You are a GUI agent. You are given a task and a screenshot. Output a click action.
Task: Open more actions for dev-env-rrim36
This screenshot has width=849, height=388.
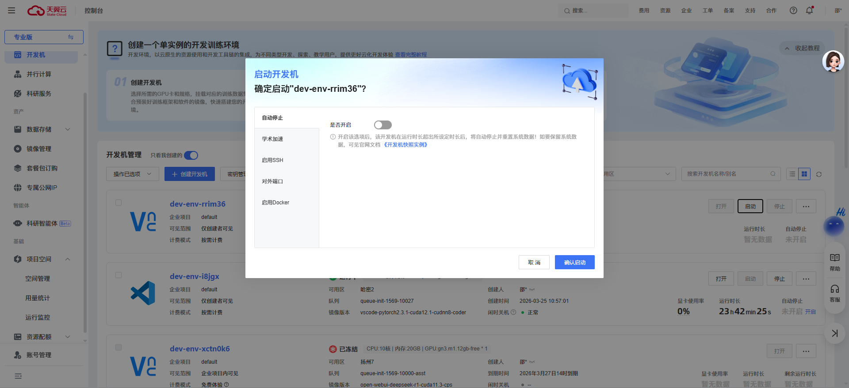tap(806, 206)
